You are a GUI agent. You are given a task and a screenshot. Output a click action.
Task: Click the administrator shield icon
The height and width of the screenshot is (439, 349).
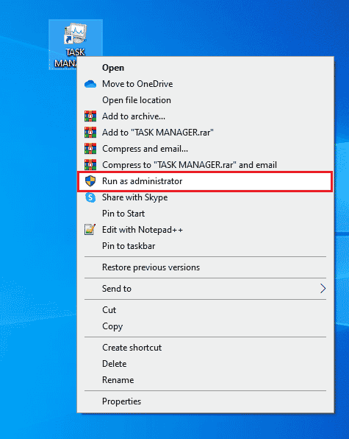pyautogui.click(x=90, y=181)
